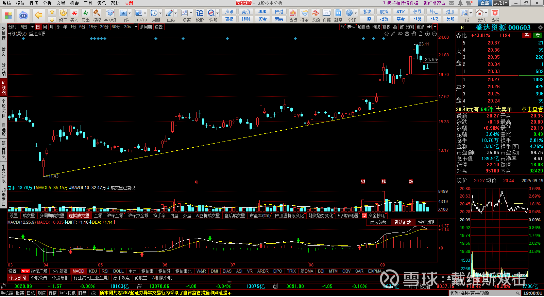Open the 掘金 mining cart icon
Image resolution: width=544 pixels, height=297 pixels.
304,13
